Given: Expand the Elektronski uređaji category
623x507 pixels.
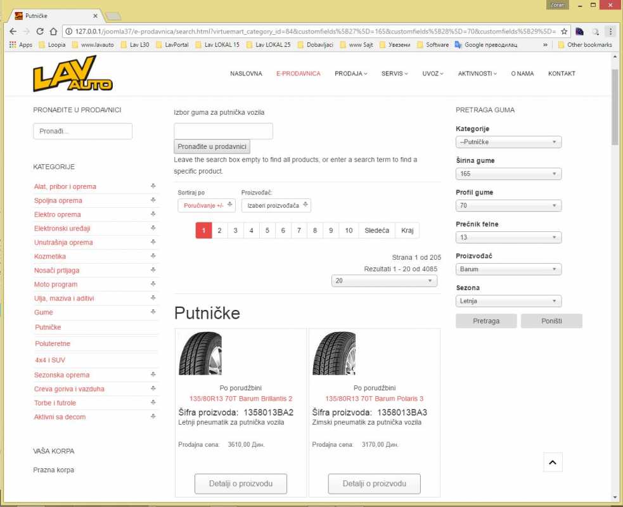Looking at the screenshot, I should (153, 228).
